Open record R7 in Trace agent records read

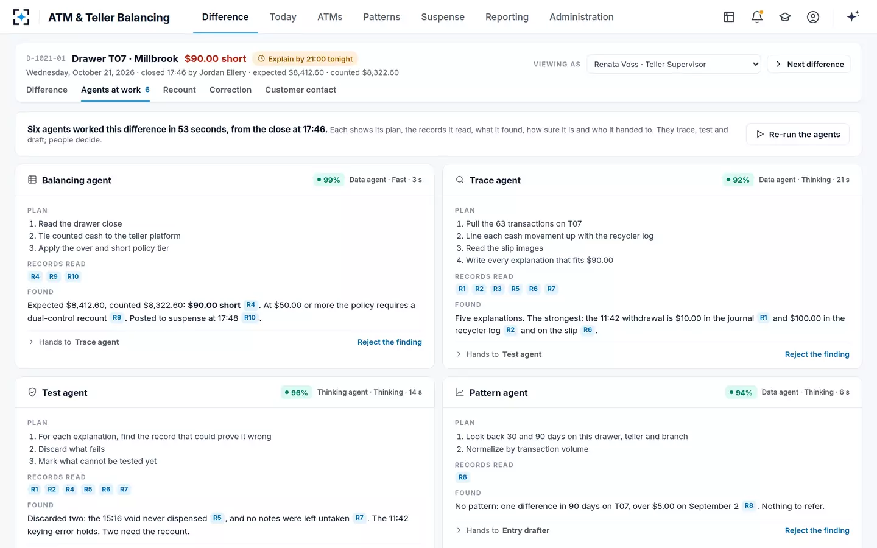(x=551, y=289)
